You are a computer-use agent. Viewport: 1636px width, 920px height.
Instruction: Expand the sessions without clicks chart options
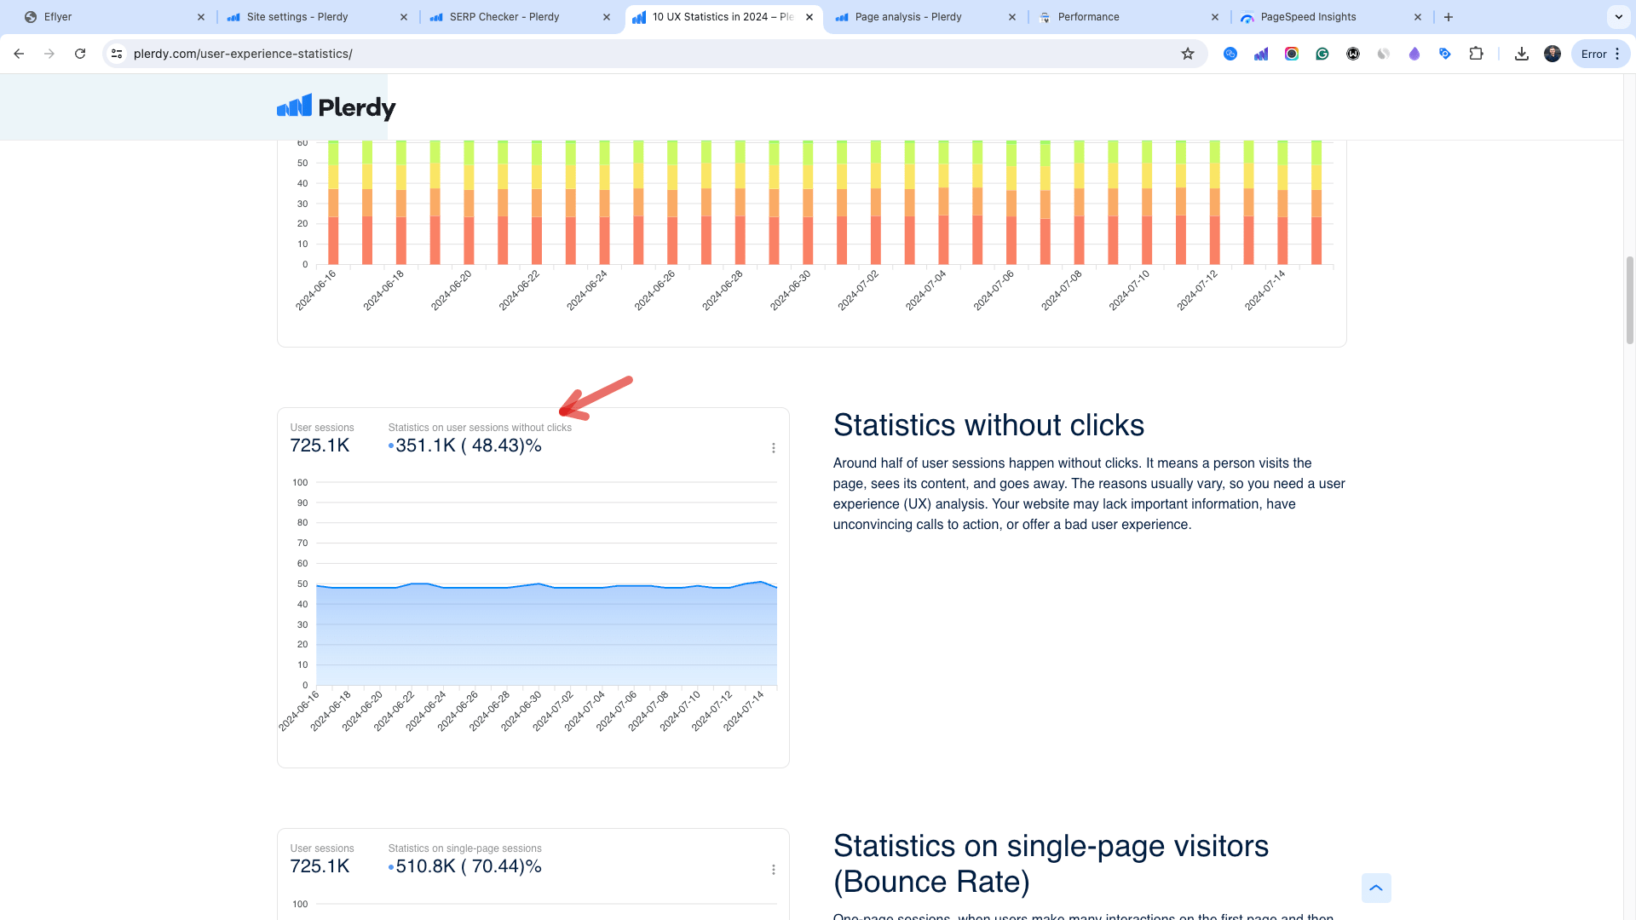pyautogui.click(x=773, y=447)
